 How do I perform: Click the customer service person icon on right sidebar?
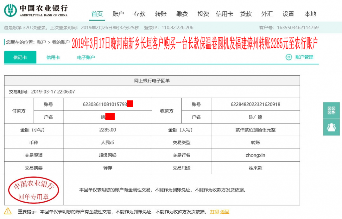(331, 127)
